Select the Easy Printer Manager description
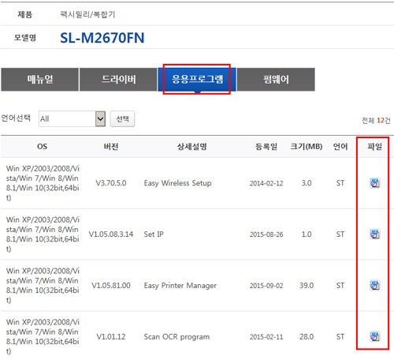The image size is (394, 360). (x=180, y=286)
